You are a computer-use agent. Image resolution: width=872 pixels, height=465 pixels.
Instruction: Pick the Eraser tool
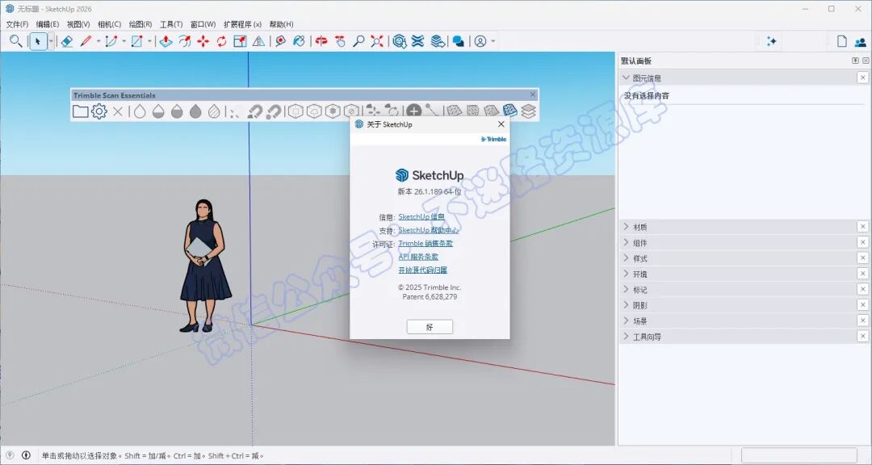[67, 41]
